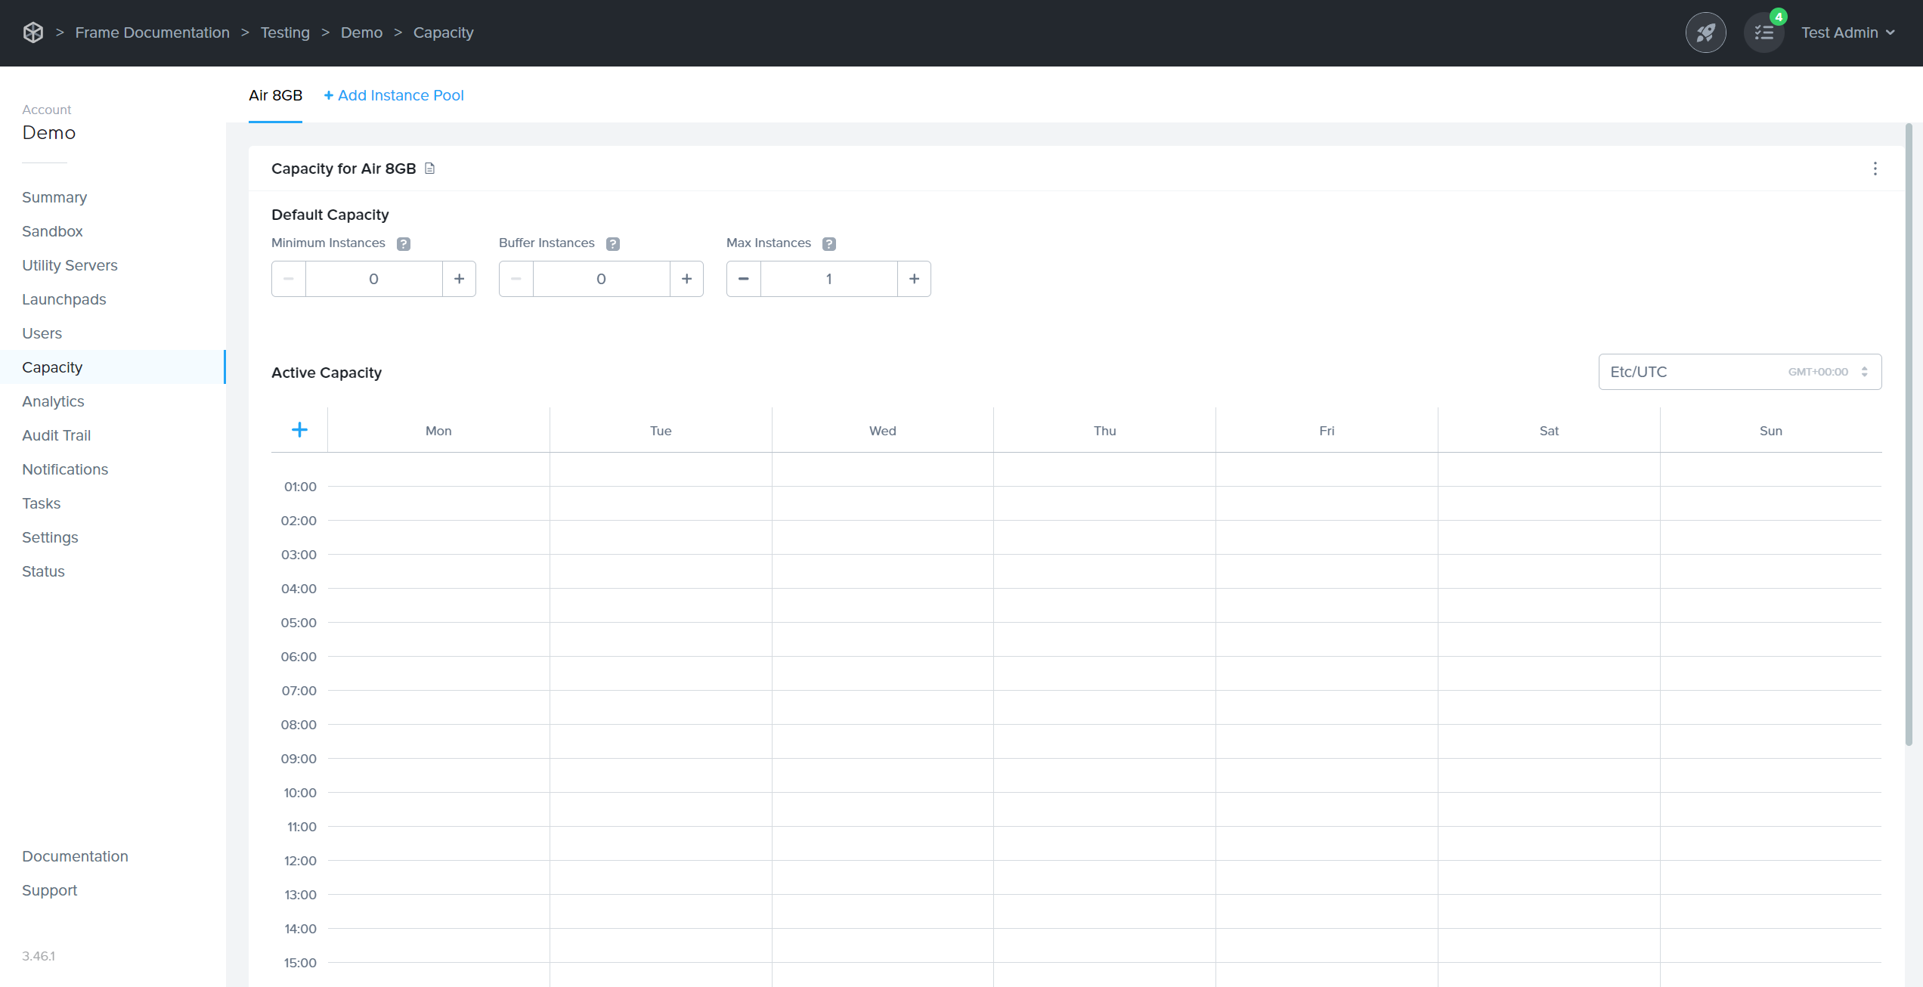Increase Buffer Instances with plus button

[x=686, y=279]
